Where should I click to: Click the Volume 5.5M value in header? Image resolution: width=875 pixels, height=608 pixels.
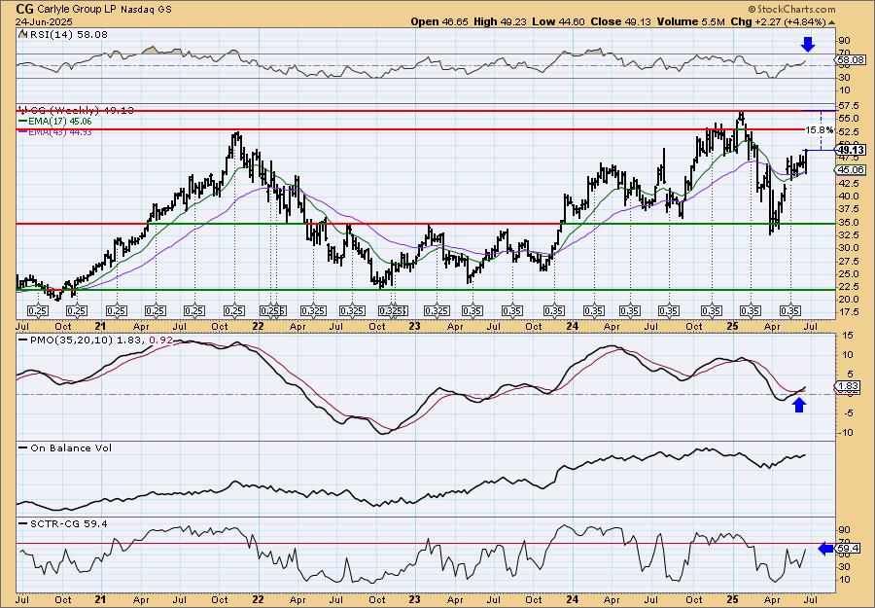[x=691, y=21]
